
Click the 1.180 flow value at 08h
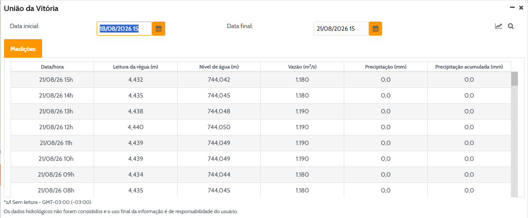pyautogui.click(x=302, y=190)
